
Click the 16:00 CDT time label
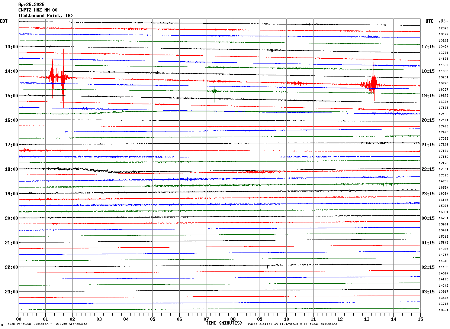pos(11,120)
